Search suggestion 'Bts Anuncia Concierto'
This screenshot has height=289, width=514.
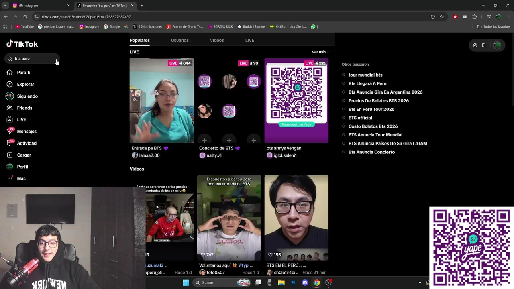[x=371, y=152]
